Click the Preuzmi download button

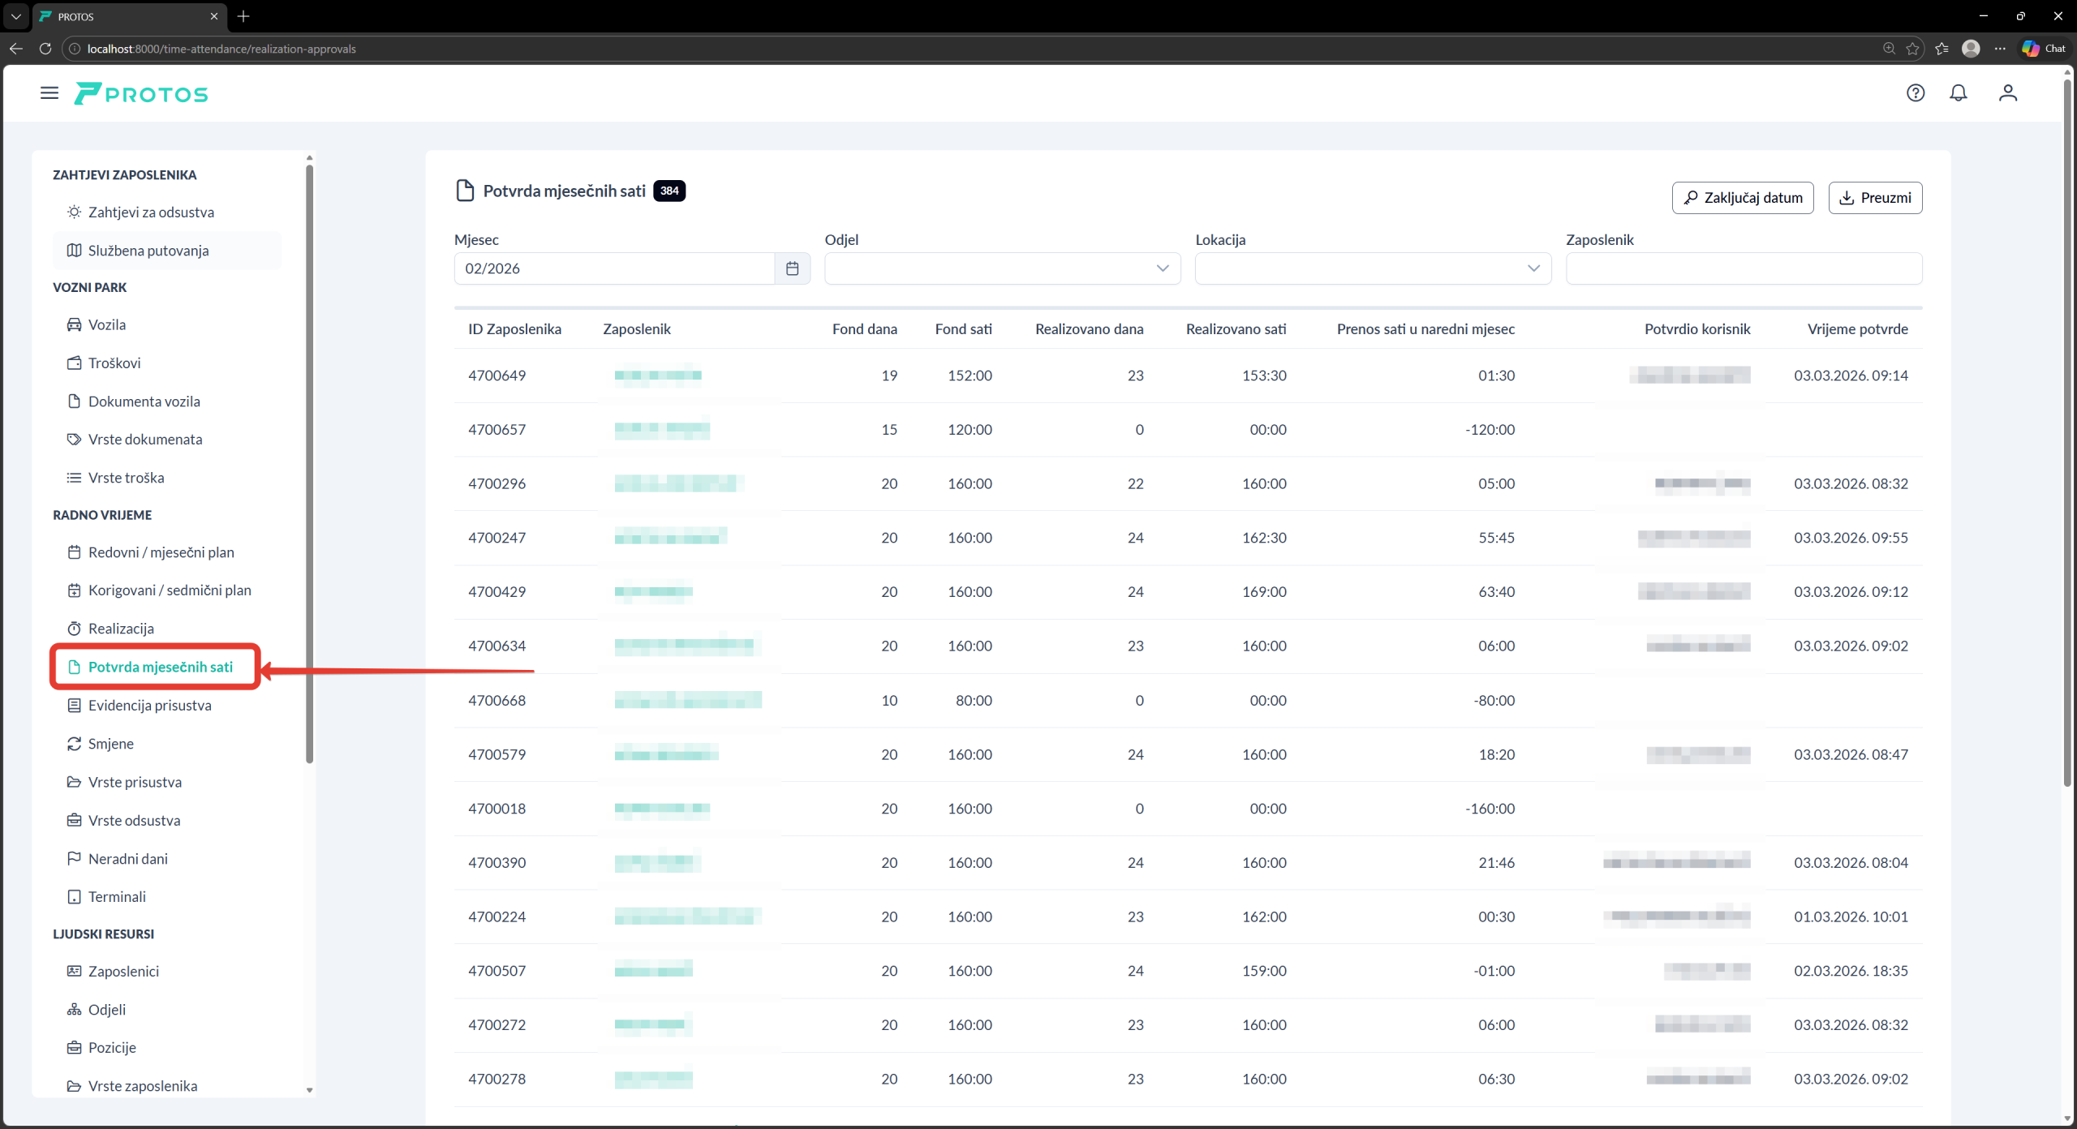1874,198
